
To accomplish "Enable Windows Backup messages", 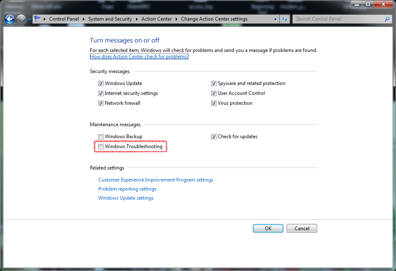I will tap(101, 137).
